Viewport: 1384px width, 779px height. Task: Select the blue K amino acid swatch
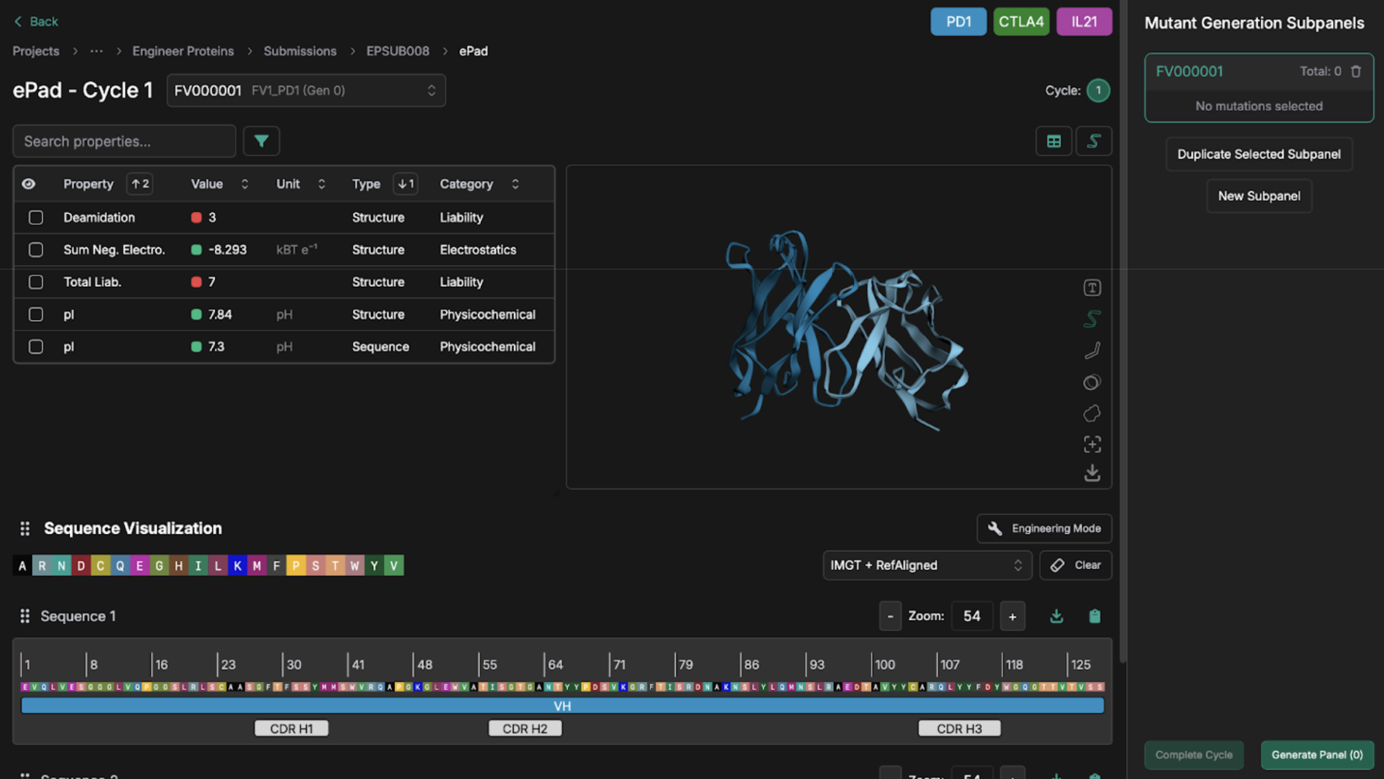tap(237, 566)
